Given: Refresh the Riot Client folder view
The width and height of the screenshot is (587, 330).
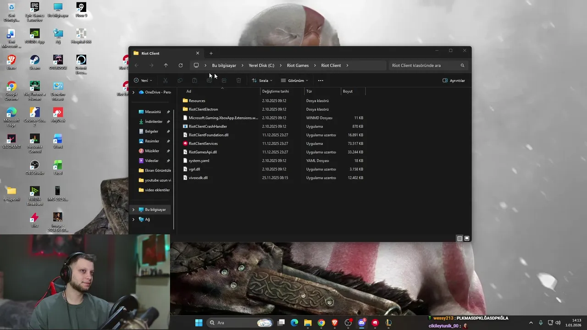Looking at the screenshot, I should [181, 65].
